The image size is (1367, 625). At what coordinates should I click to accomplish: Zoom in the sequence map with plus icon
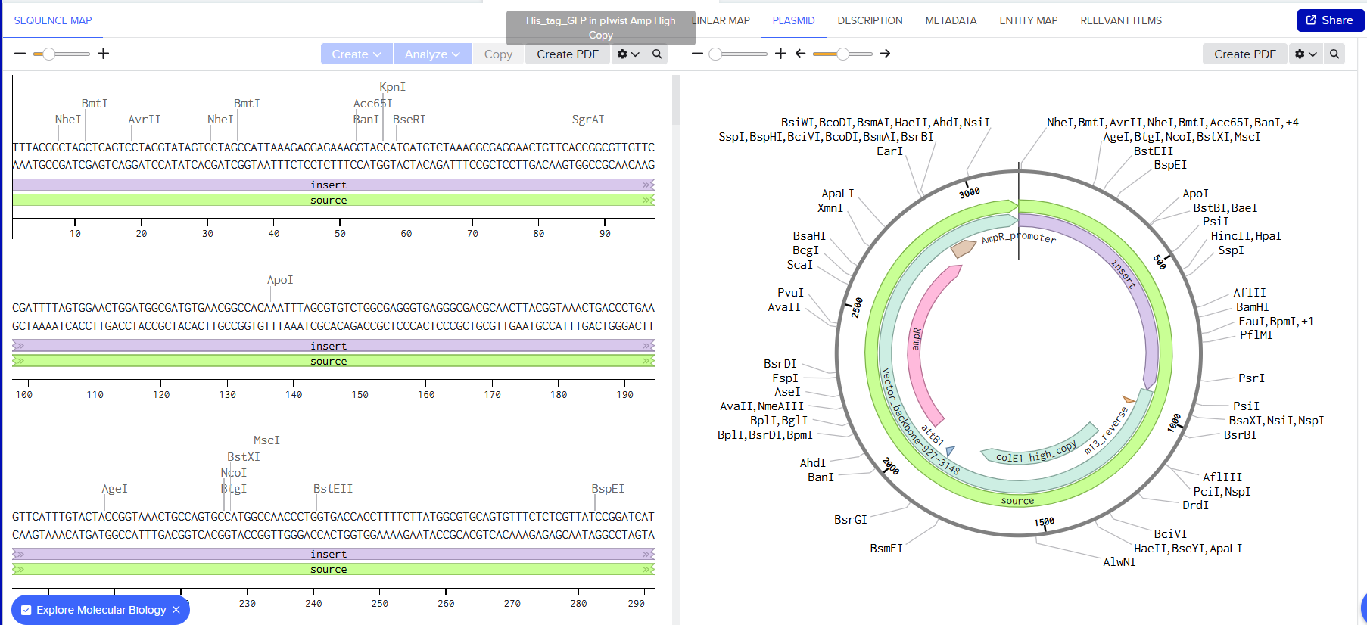pyautogui.click(x=104, y=54)
